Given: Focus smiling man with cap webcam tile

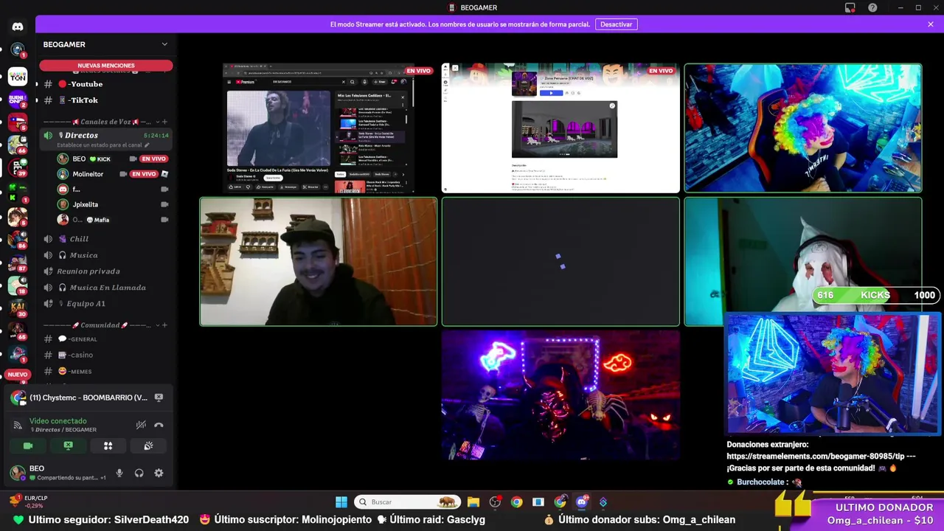Looking at the screenshot, I should [319, 262].
